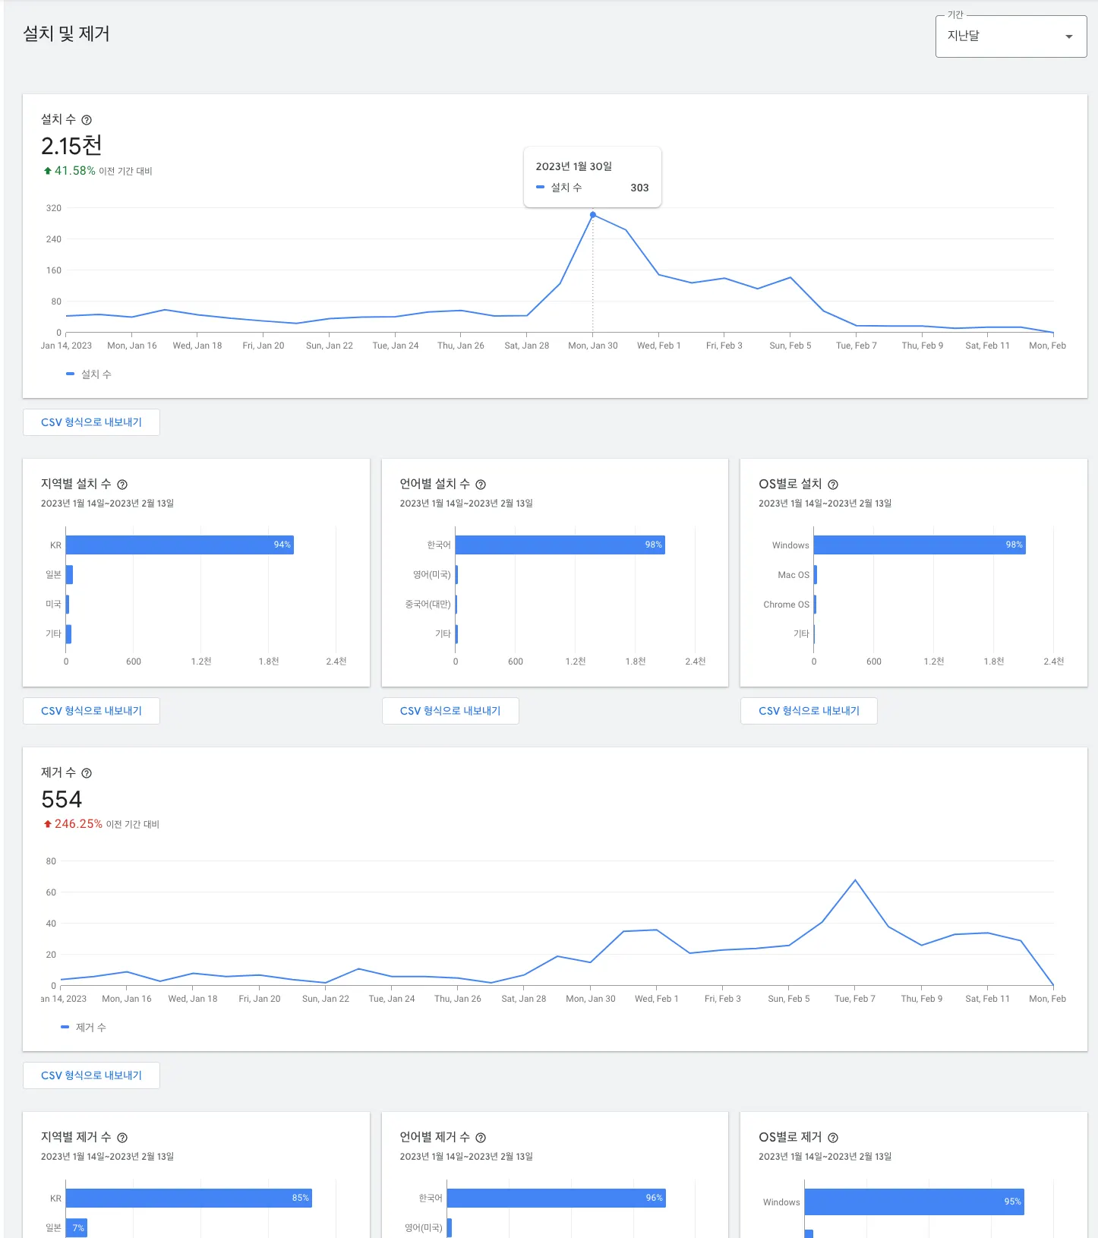Viewport: 1098px width, 1238px height.
Task: Toggle the 제거 수 legend series
Action: 84,1028
